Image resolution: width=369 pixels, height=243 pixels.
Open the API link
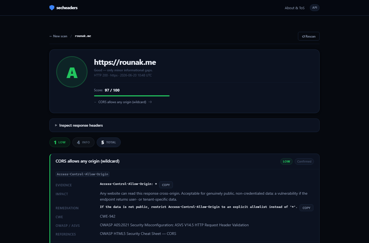[315, 8]
